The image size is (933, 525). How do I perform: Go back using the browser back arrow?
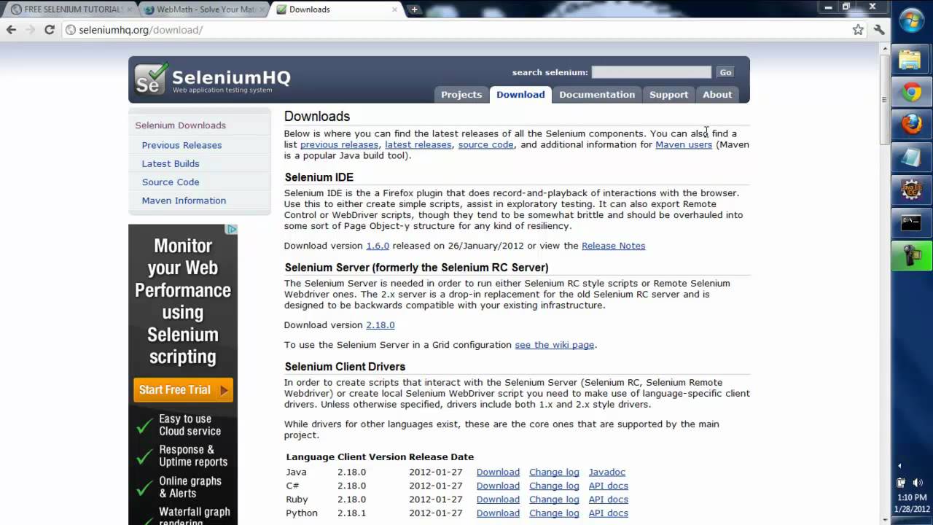(11, 30)
